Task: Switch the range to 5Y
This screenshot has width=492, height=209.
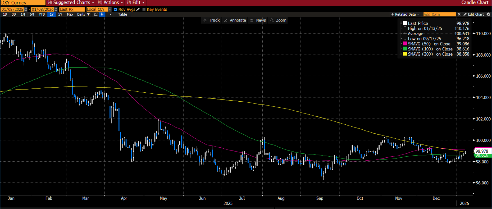Action: 60,14
